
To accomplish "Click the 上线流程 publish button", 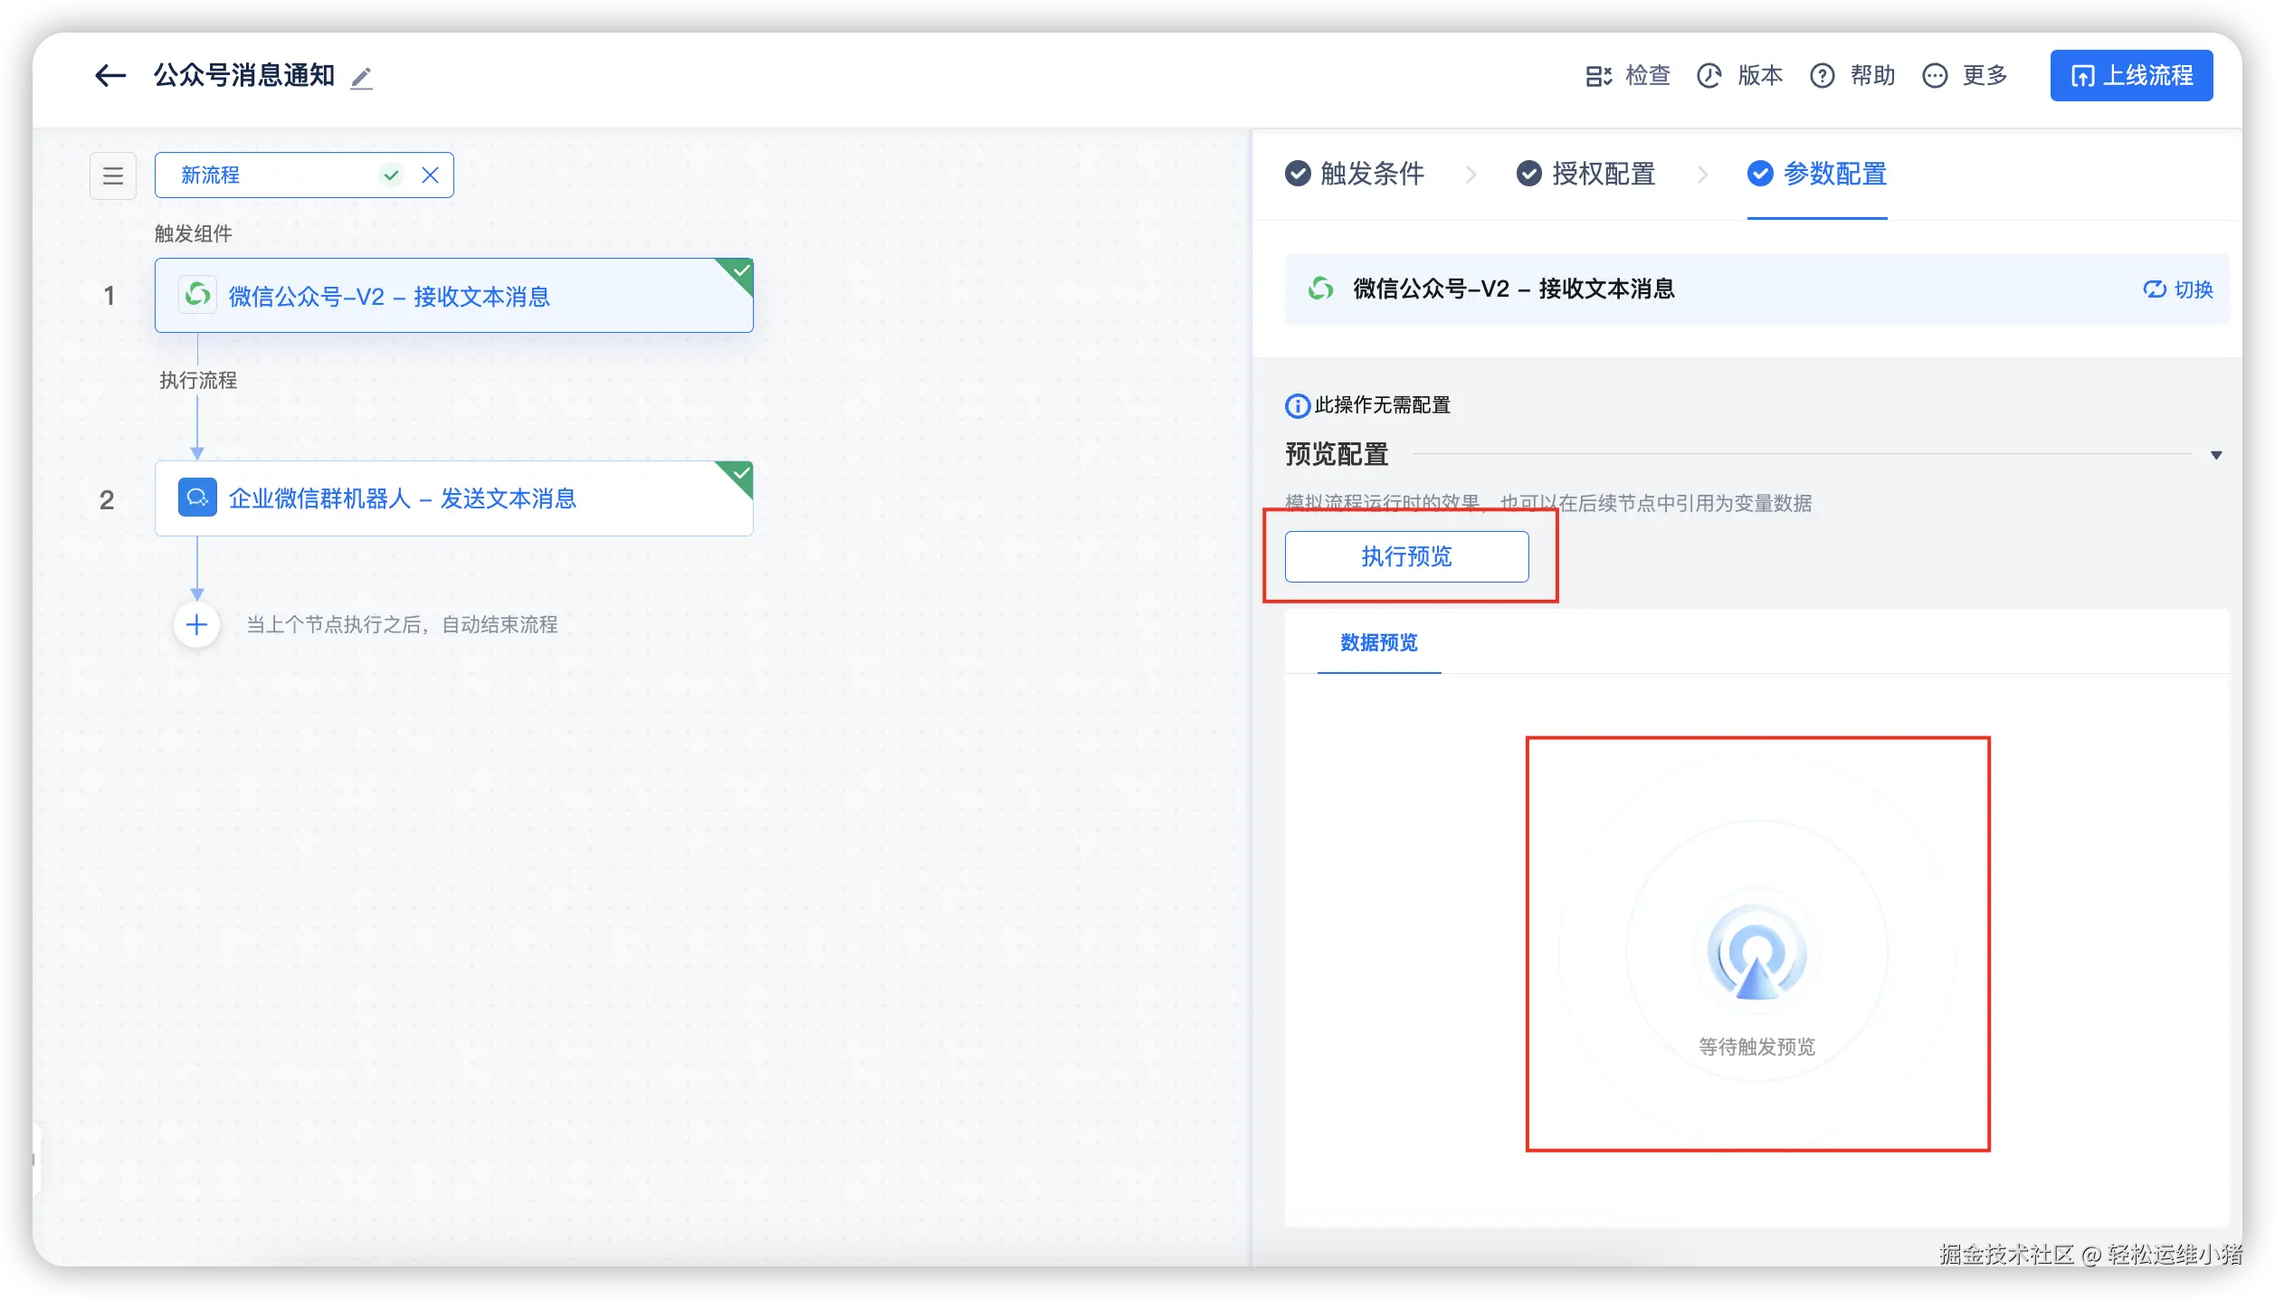I will pyautogui.click(x=2131, y=76).
